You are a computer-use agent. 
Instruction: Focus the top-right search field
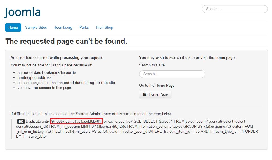[235, 9]
